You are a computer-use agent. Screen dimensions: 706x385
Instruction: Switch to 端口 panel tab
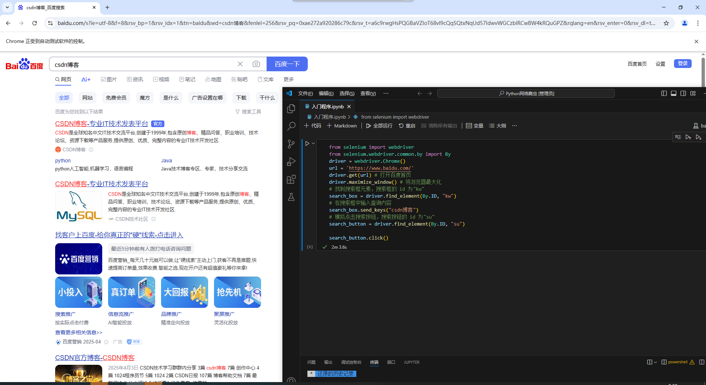391,362
